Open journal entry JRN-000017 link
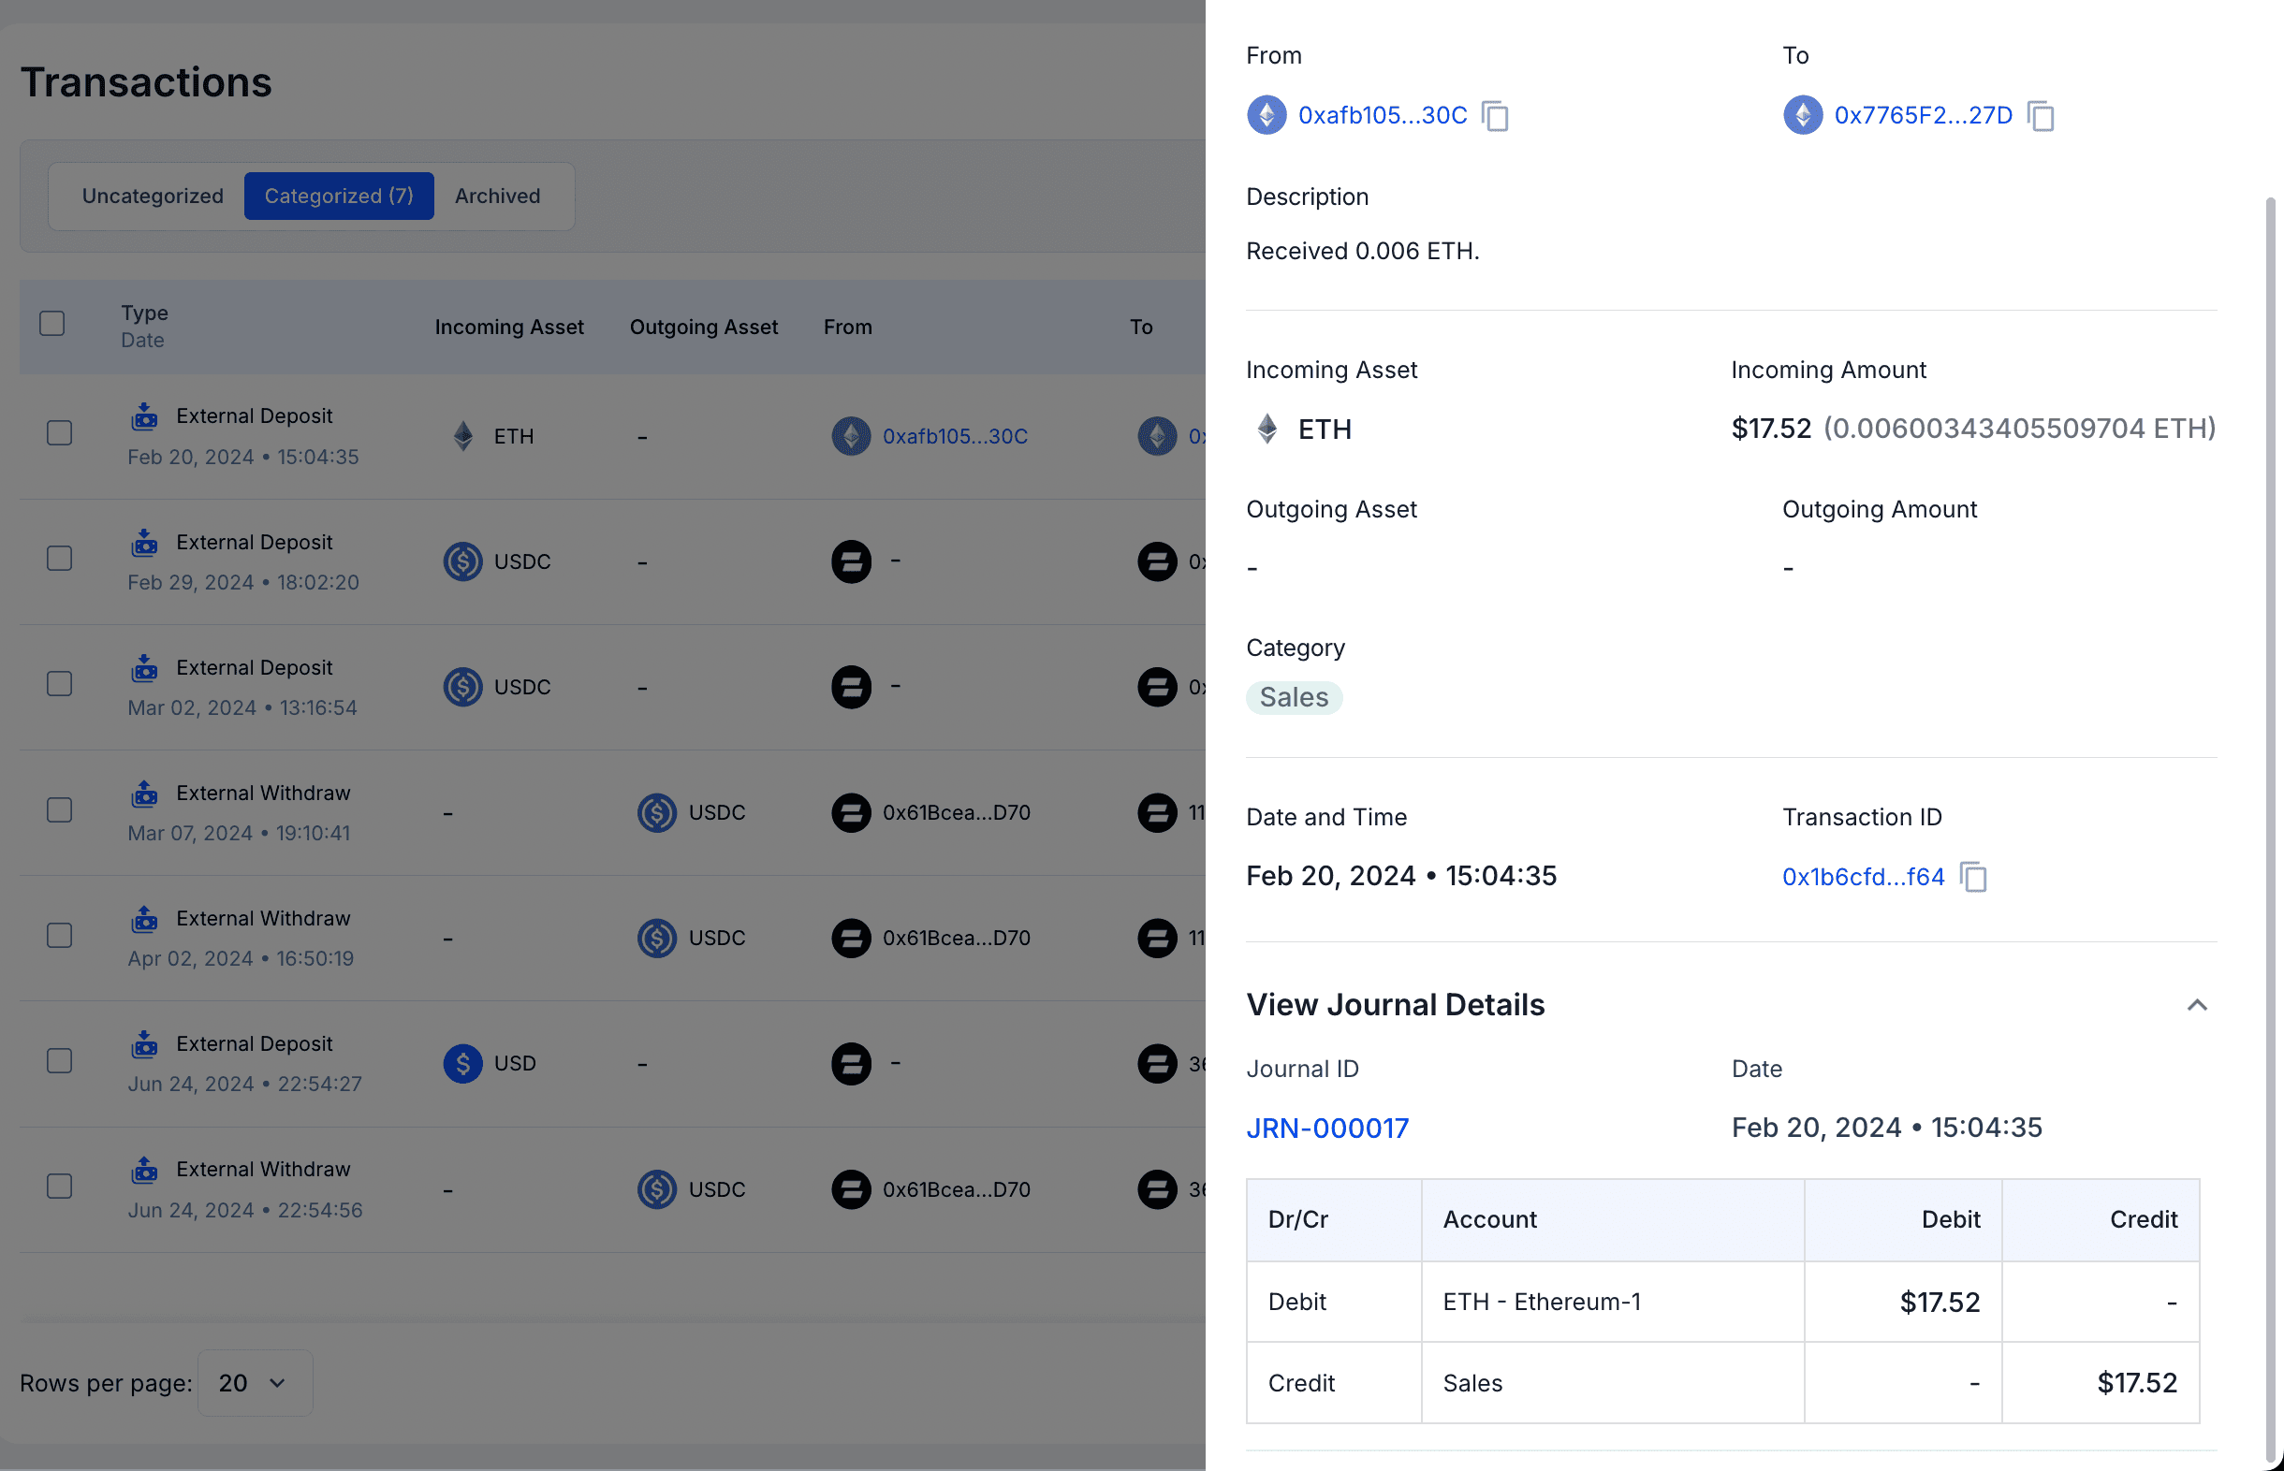This screenshot has width=2284, height=1471. click(x=1326, y=1129)
